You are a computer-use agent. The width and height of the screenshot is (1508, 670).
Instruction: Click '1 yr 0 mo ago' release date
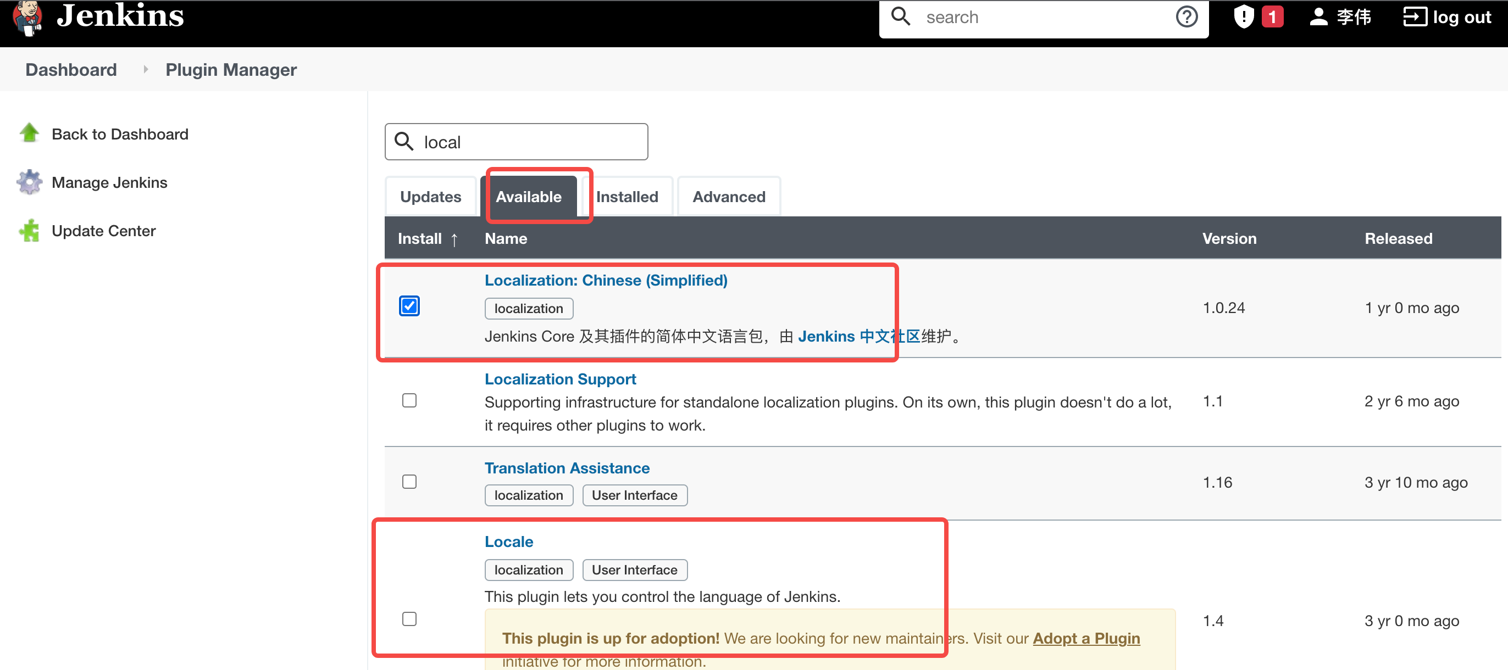click(1411, 308)
